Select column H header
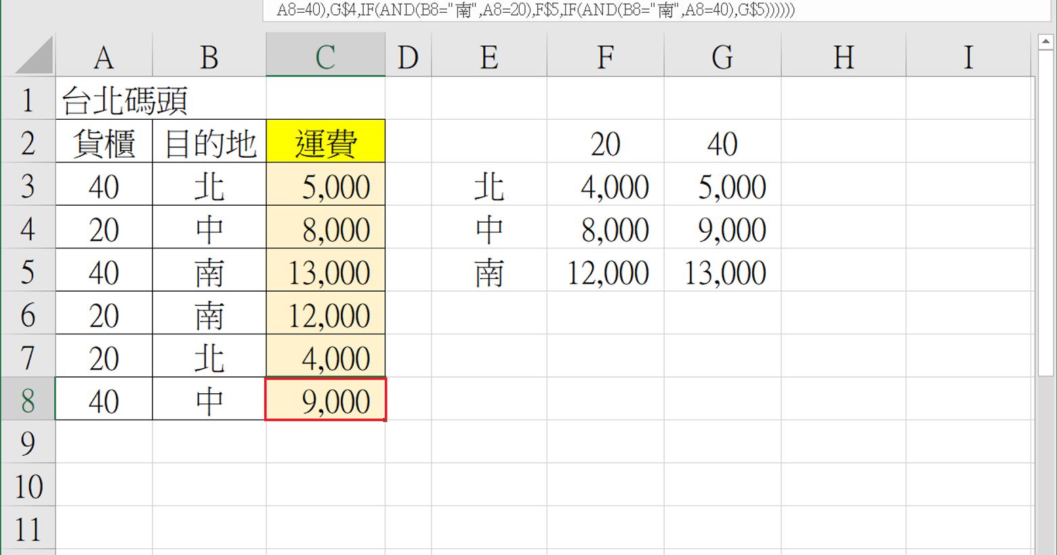This screenshot has width=1057, height=555. (843, 57)
